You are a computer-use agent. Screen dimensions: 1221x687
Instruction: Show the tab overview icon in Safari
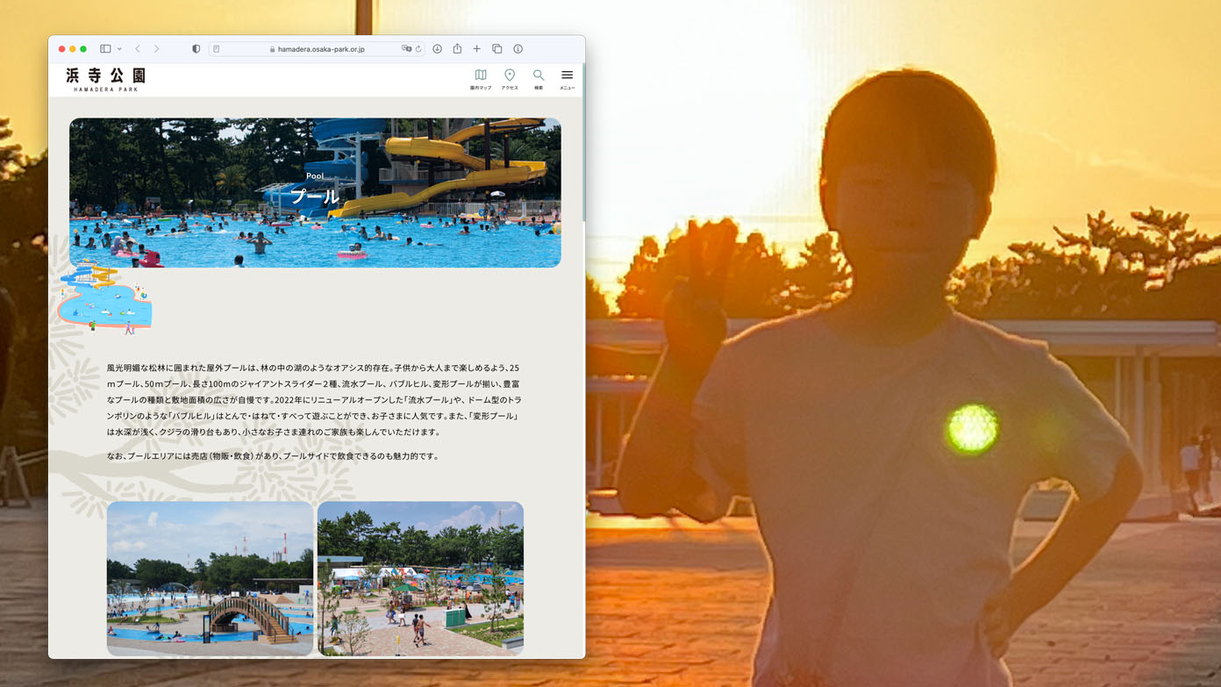pyautogui.click(x=496, y=48)
